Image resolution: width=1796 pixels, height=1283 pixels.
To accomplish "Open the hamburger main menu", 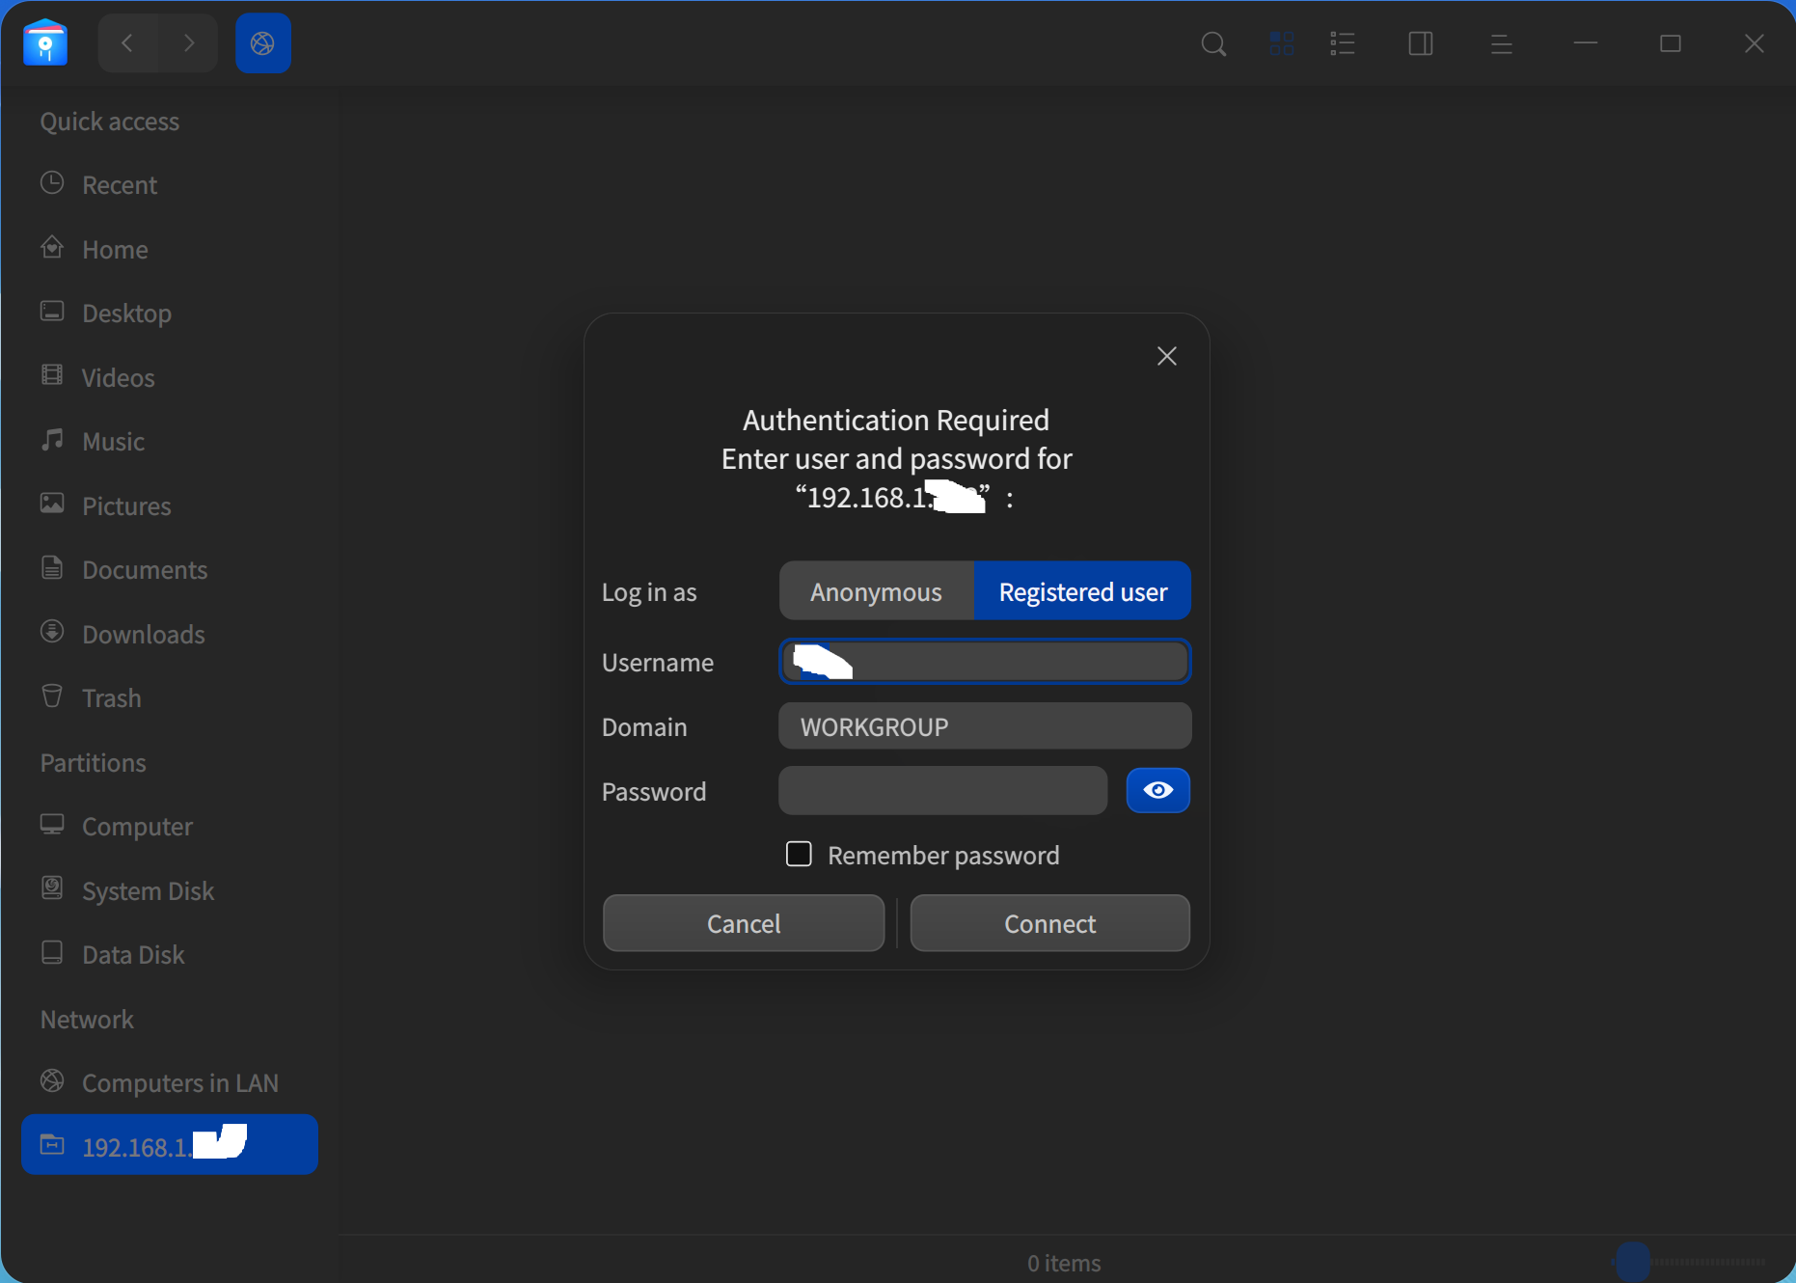I will click(1501, 43).
